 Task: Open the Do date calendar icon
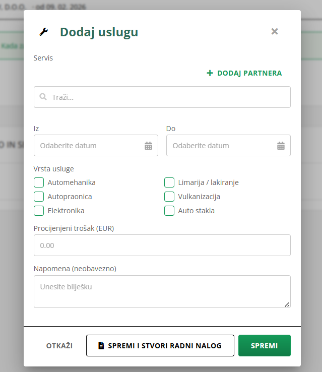281,146
